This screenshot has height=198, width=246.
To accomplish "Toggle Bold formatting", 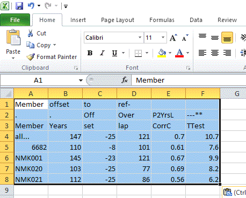I will (x=90, y=53).
